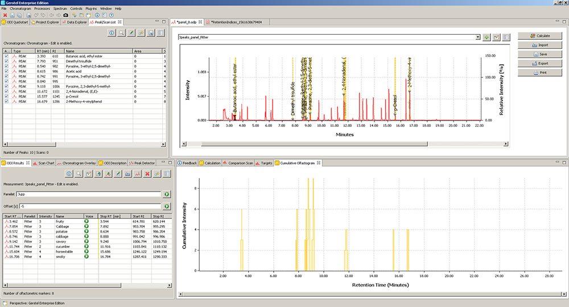Toggle the checkbox for the Acetic acid peak
Screen dimensions: 569x307
click(x=7, y=71)
